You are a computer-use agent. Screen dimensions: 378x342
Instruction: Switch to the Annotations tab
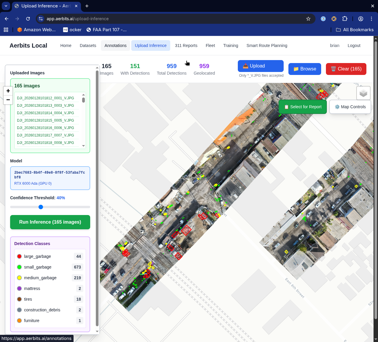pos(115,46)
